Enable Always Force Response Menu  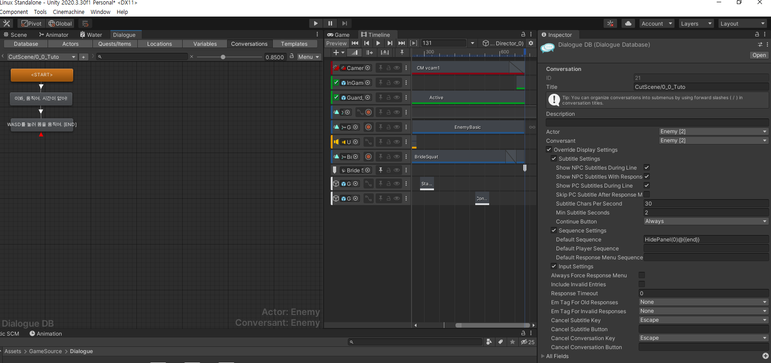tap(642, 275)
